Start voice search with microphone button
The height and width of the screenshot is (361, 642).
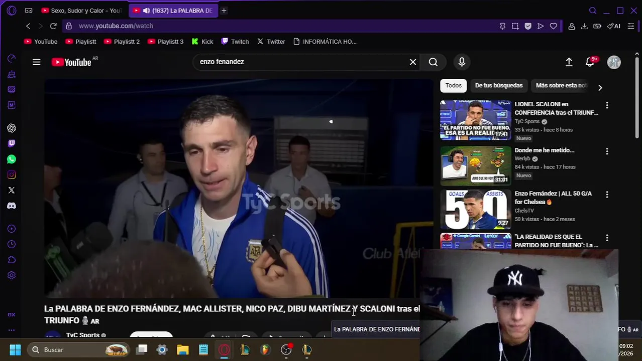click(462, 62)
